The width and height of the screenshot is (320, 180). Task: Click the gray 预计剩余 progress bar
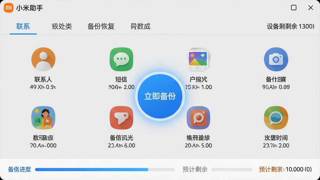tap(232, 170)
